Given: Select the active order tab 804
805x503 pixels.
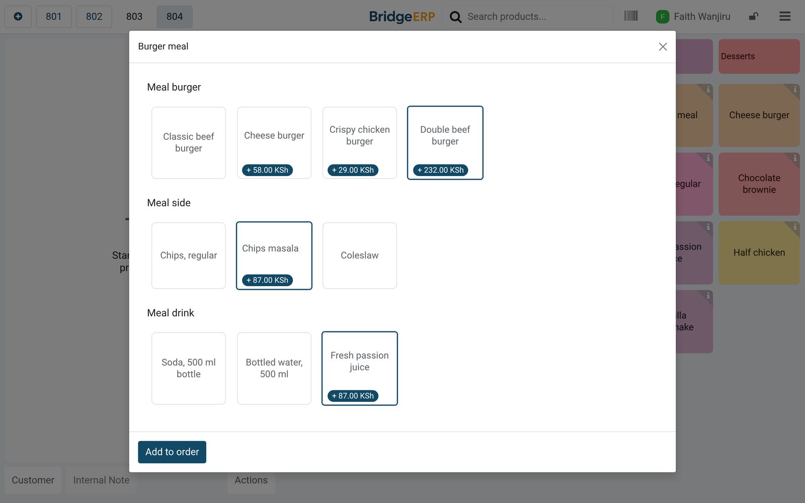Looking at the screenshot, I should click(x=175, y=17).
